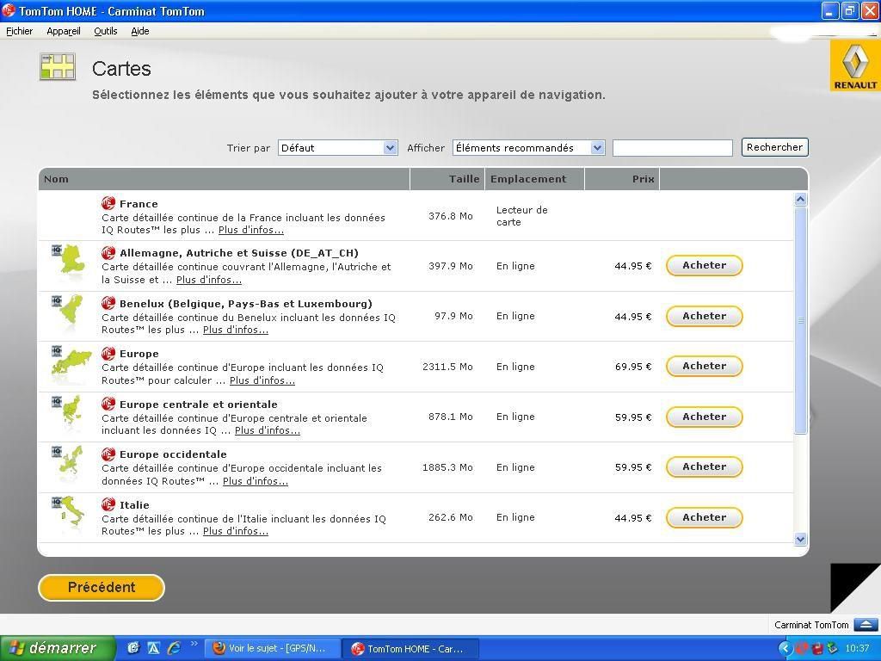Image resolution: width=881 pixels, height=661 pixels.
Task: Click the Renault logo
Action: 855,65
